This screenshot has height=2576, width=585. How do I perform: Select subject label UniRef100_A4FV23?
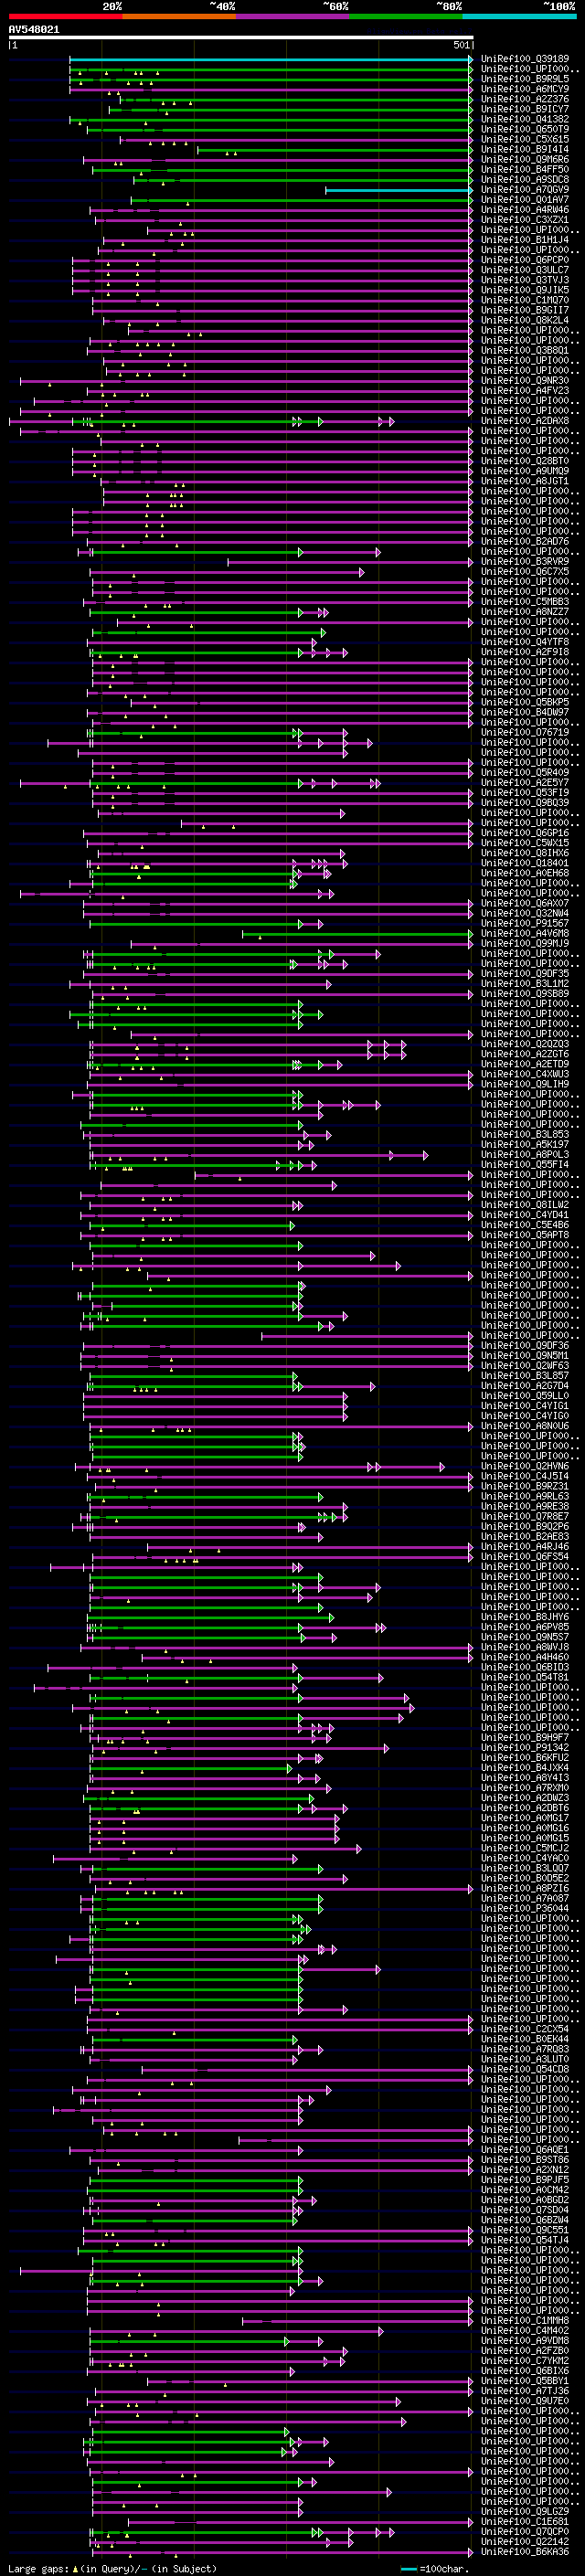pyautogui.click(x=524, y=391)
